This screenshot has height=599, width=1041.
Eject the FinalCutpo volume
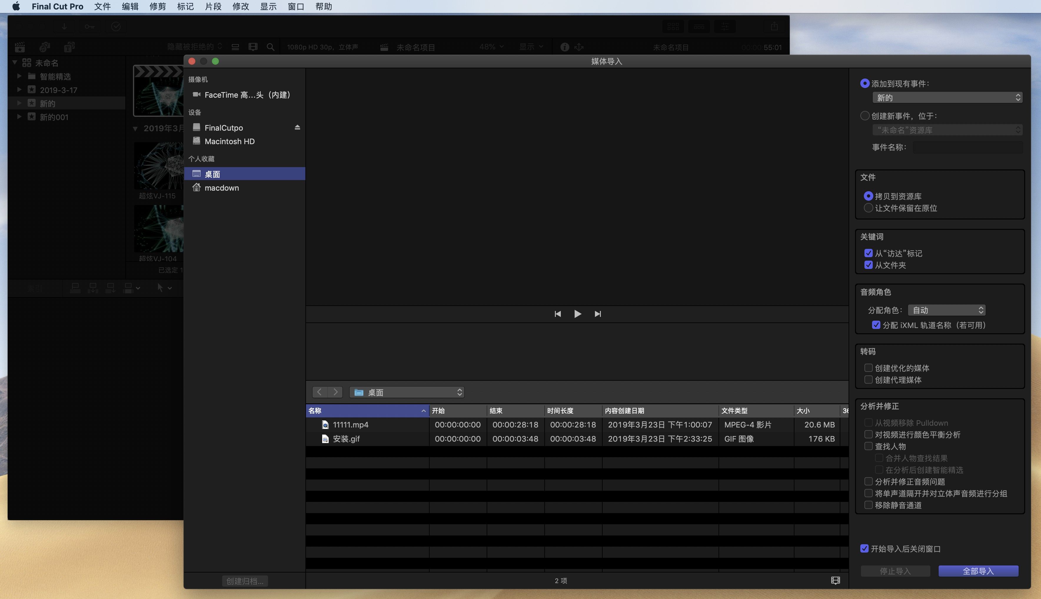point(297,127)
